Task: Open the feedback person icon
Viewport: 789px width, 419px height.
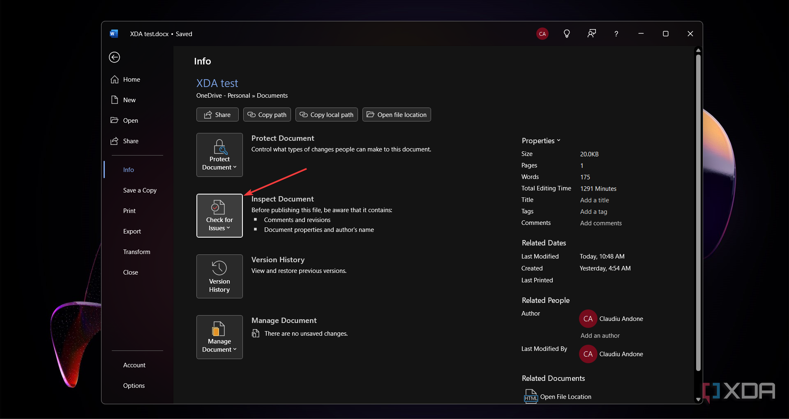Action: click(x=591, y=34)
